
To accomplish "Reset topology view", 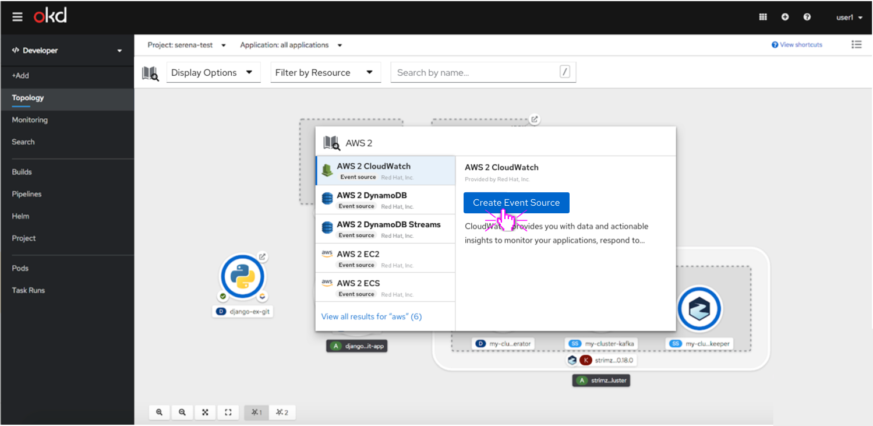I will [228, 413].
